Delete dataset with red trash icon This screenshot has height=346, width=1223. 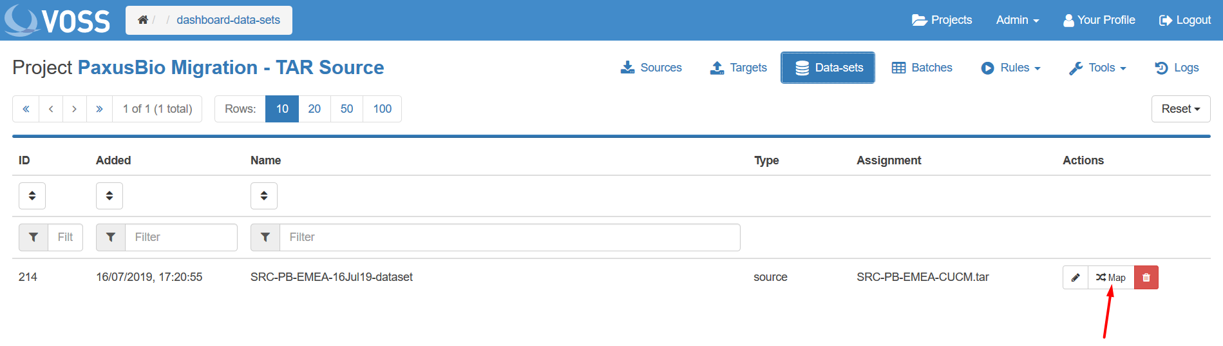1146,278
